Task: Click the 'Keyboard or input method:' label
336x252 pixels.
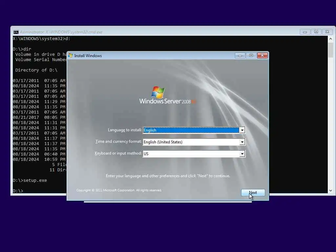Action: point(118,154)
